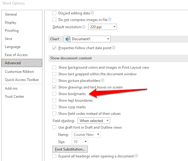The image size is (188, 161).
Task: Toggle Show field codes instead of their values
Action: click(54, 114)
